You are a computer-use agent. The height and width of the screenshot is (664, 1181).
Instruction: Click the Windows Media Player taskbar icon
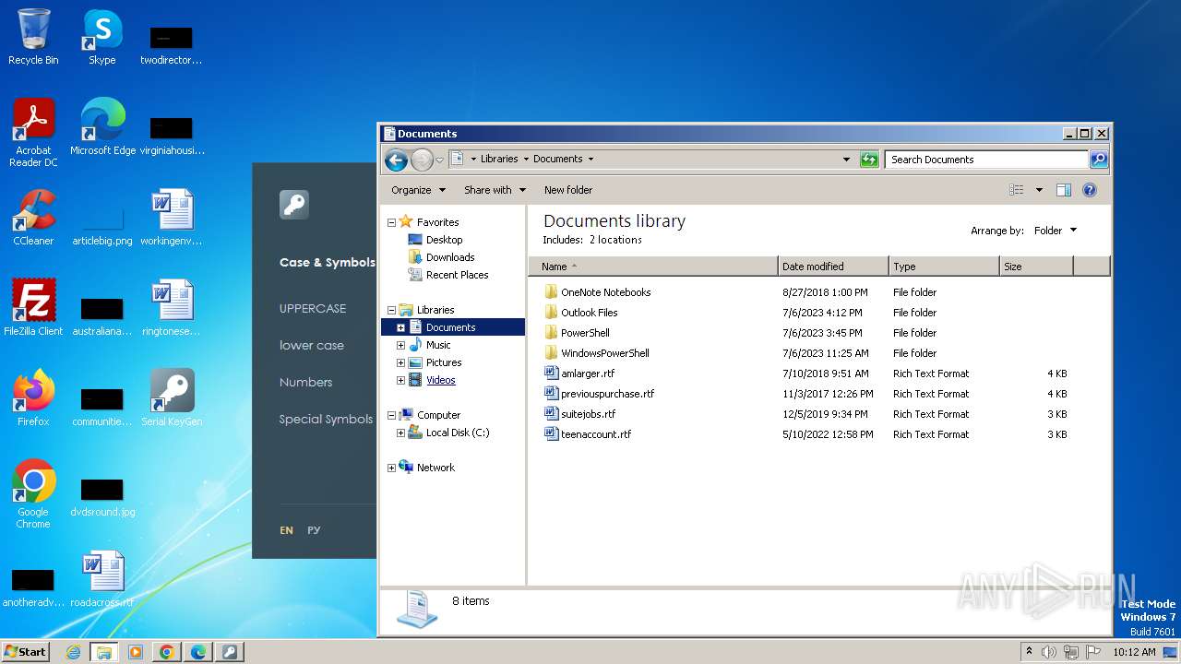pyautogui.click(x=136, y=652)
